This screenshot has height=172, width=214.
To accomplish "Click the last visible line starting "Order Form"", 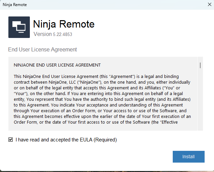I will [96, 122].
